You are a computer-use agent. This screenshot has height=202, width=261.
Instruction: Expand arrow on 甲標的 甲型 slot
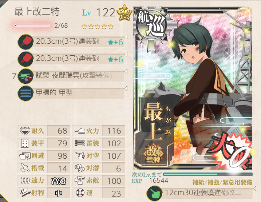click(x=126, y=88)
